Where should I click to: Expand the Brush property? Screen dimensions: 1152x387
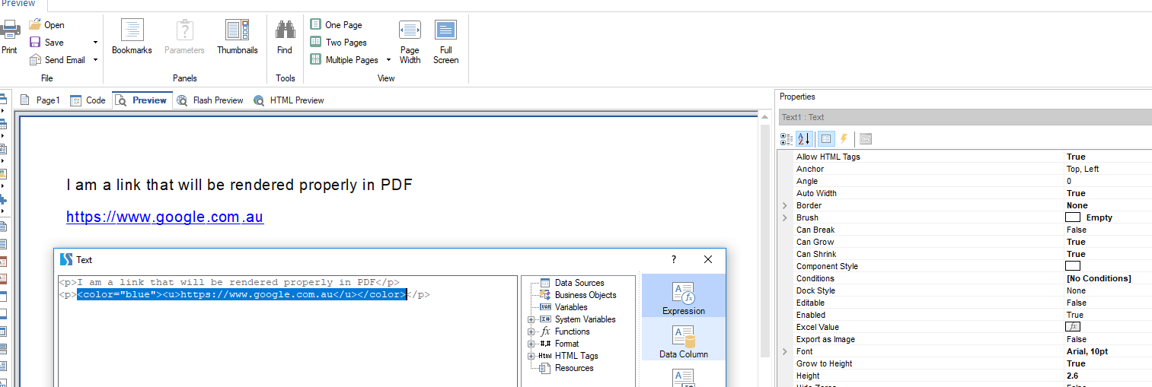click(x=785, y=217)
